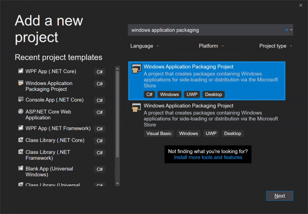Click the Console App (.NET Core) icon
The image size is (308, 214).
click(x=20, y=99)
